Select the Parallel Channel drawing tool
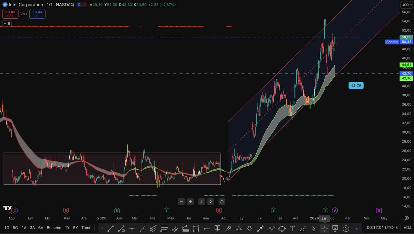Screen dimensions: 414x234 coord(154,228)
